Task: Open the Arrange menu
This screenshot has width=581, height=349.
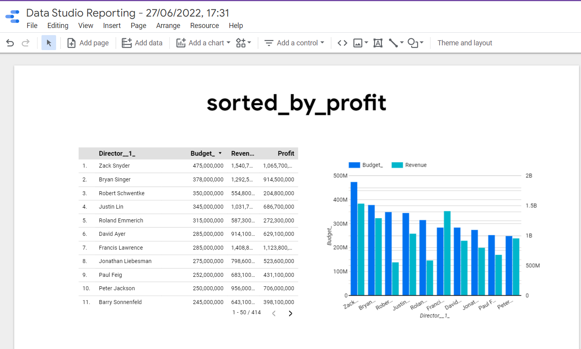Action: (x=168, y=26)
